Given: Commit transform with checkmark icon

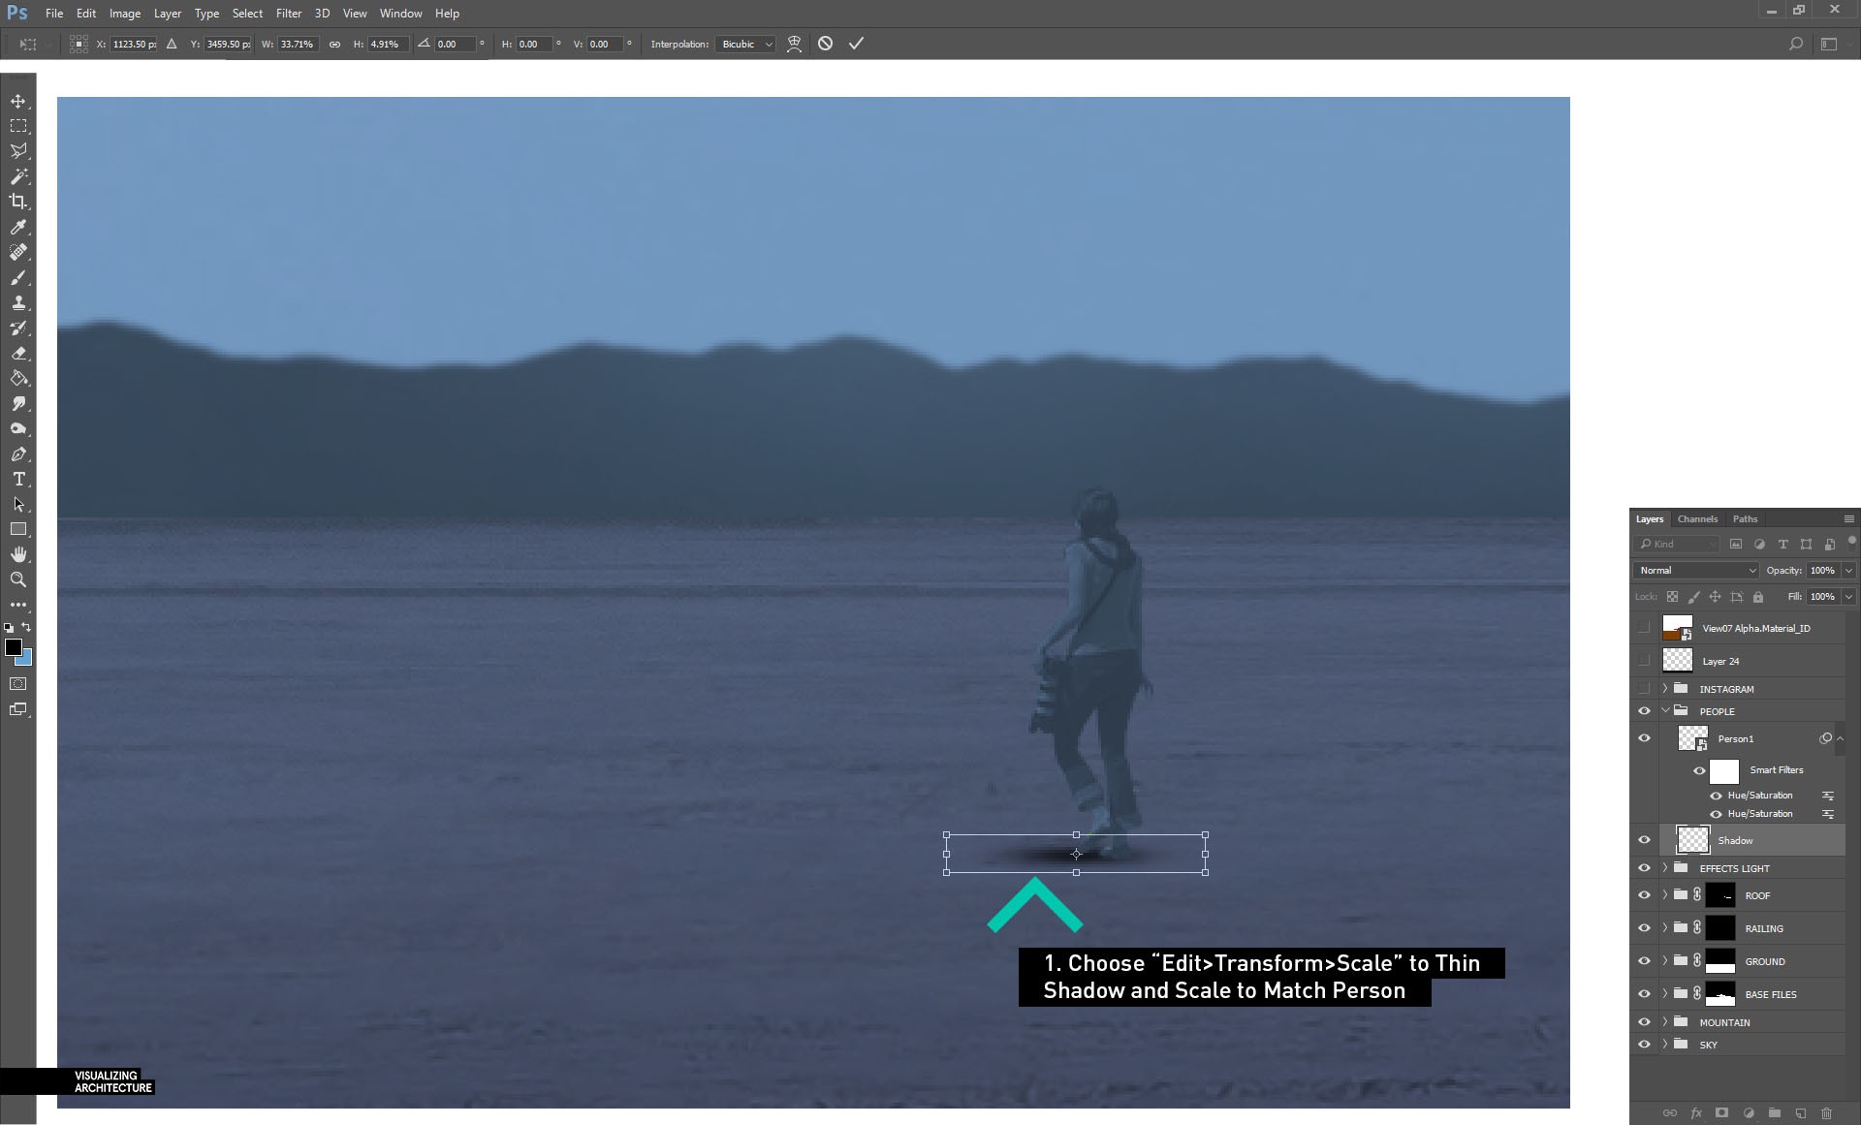Looking at the screenshot, I should click(x=856, y=44).
